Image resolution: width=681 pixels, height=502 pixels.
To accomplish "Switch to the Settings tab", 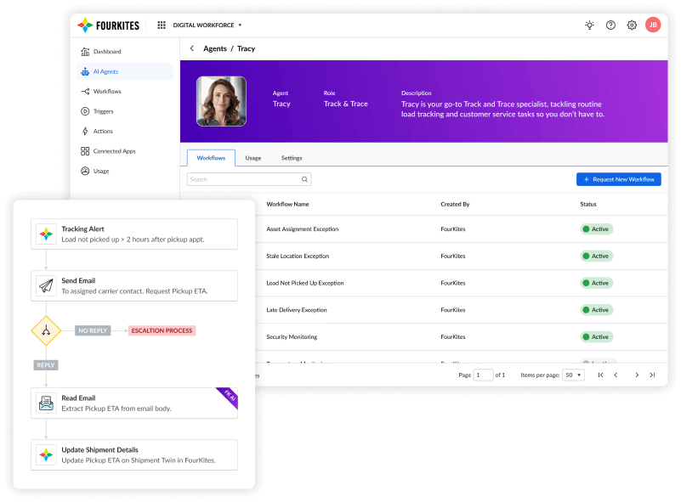I will tap(292, 158).
